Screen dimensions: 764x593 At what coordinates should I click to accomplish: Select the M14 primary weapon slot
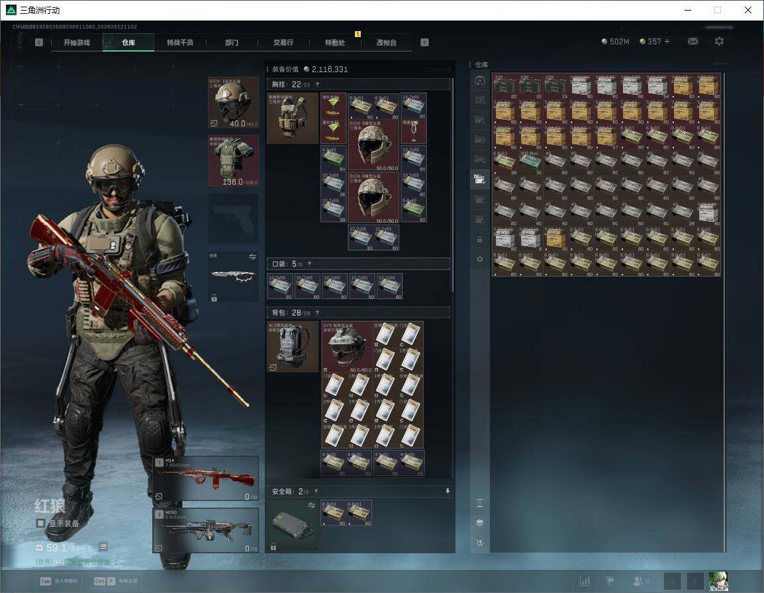point(206,479)
